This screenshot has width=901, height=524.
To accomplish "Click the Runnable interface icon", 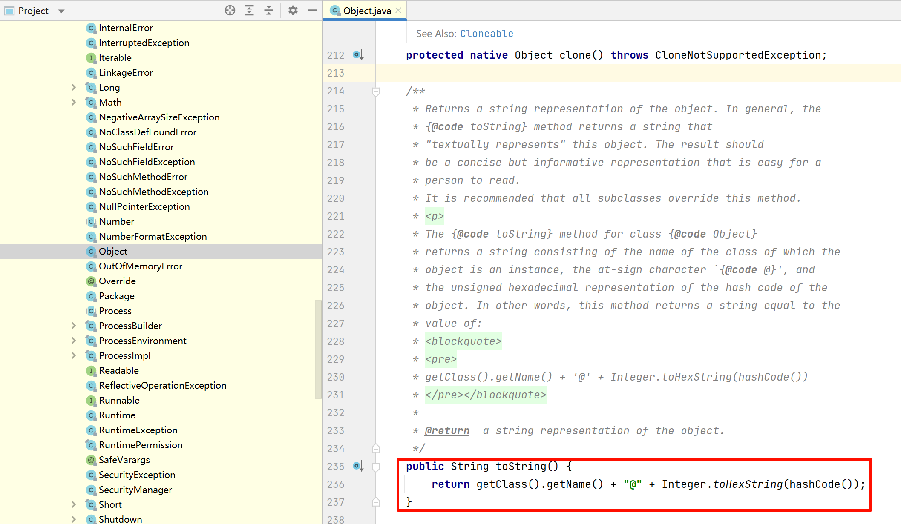I will point(91,401).
